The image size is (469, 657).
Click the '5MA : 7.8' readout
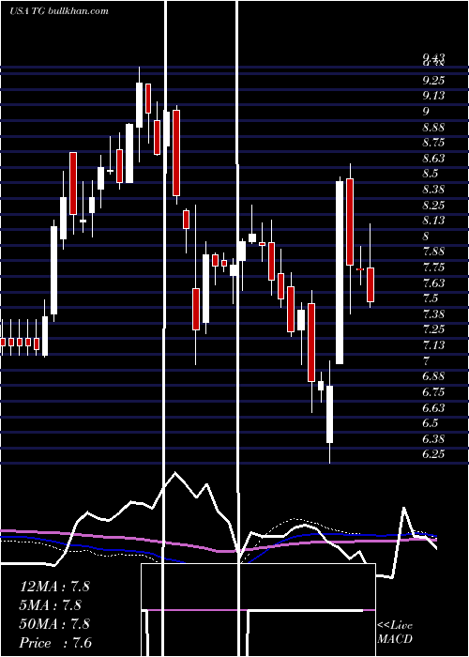pos(51,605)
